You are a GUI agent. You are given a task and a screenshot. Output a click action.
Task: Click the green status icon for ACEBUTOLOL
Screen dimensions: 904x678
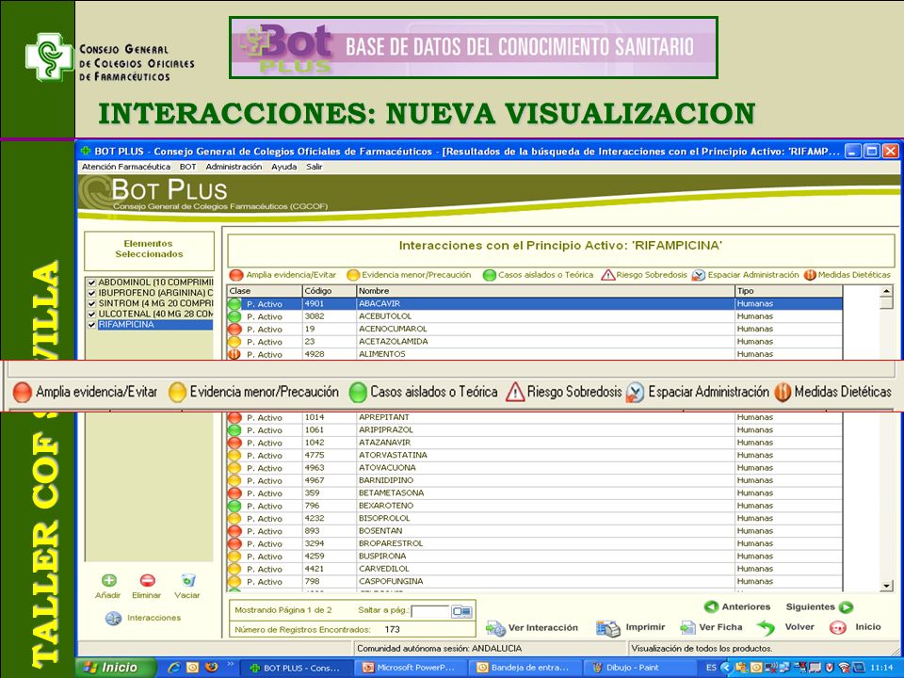point(234,316)
